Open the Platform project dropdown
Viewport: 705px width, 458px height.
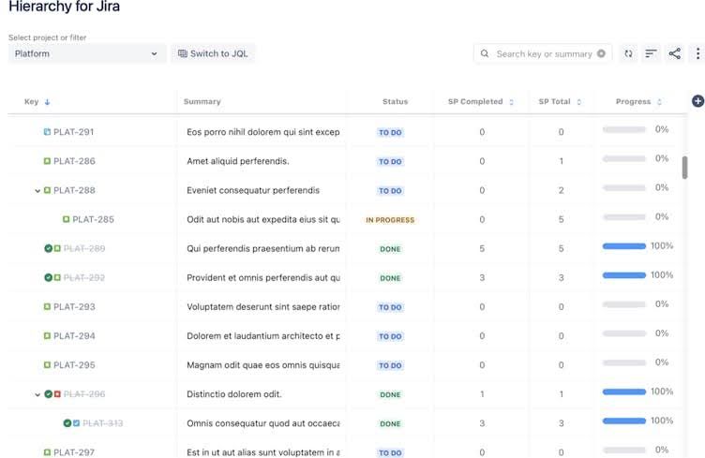[87, 54]
